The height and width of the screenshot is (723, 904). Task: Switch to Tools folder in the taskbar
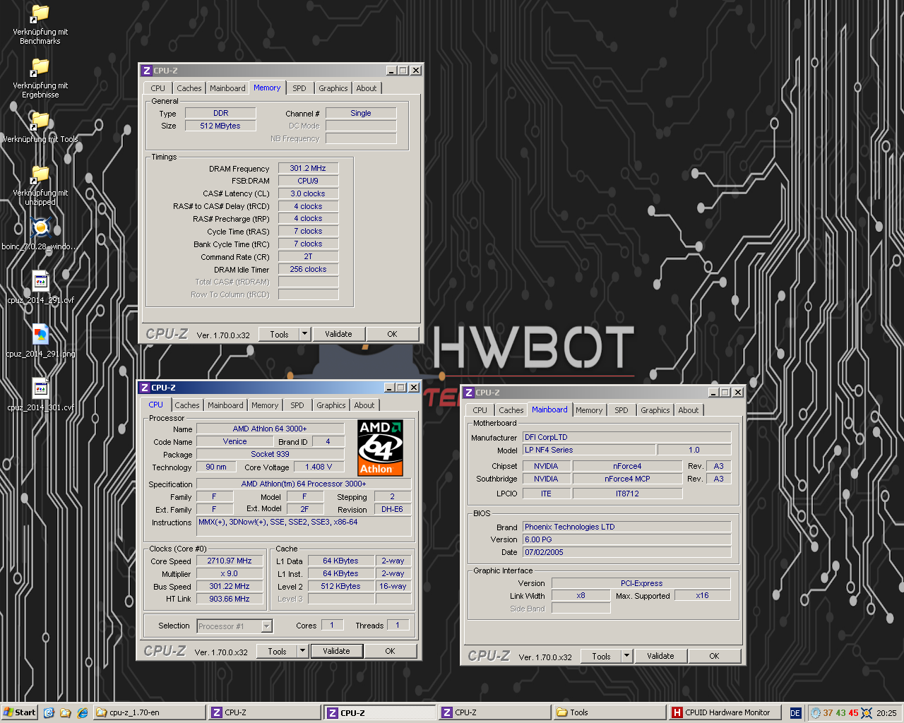pos(610,712)
